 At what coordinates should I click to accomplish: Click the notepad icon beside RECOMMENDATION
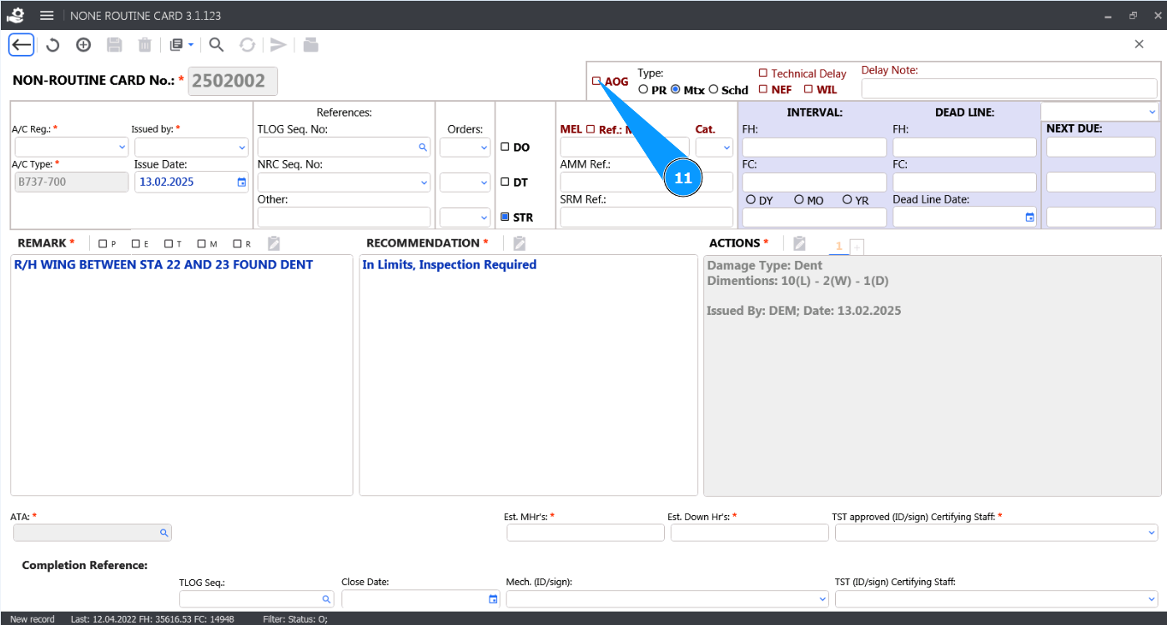(x=519, y=243)
